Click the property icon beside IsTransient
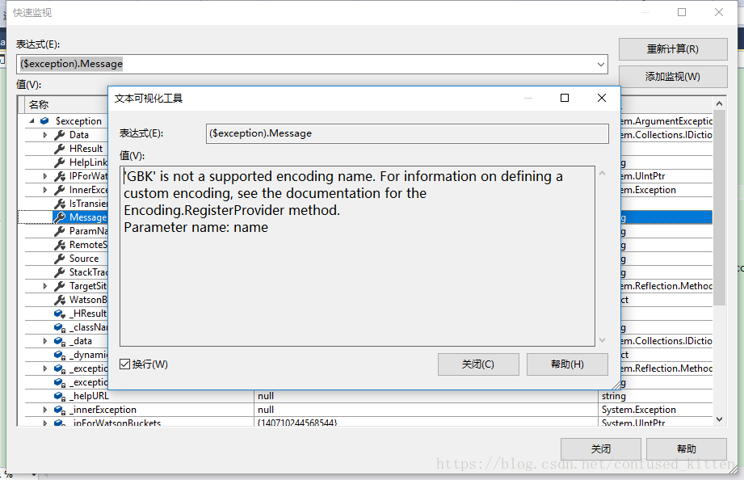 point(59,204)
